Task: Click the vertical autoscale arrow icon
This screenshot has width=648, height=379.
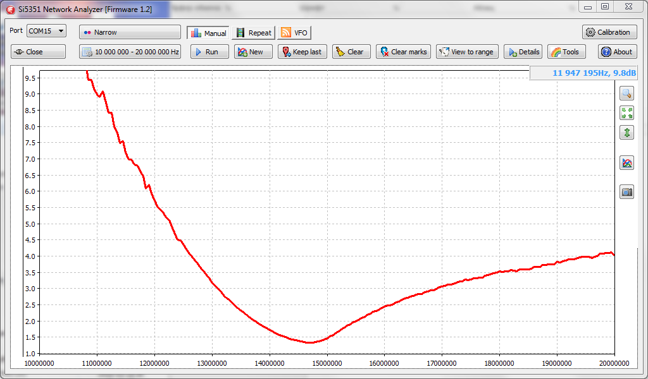Action: (x=626, y=133)
